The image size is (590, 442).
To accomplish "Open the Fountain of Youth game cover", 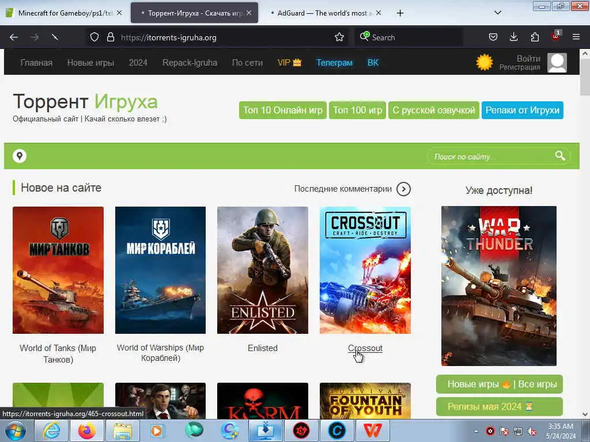I will pos(365,401).
